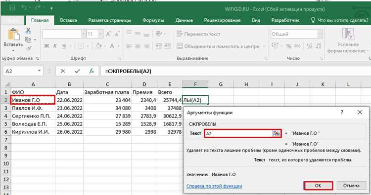The width and height of the screenshot is (371, 195).
Task: Click the cancel (X) formula bar button
Action: pyautogui.click(x=63, y=71)
